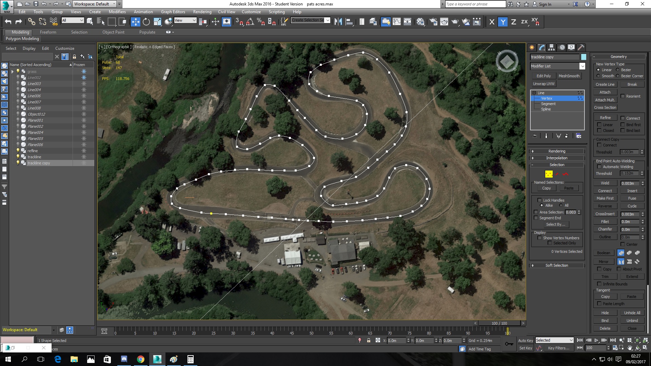Click the MeshSmooth modifier button
The image size is (651, 366).
click(x=569, y=76)
